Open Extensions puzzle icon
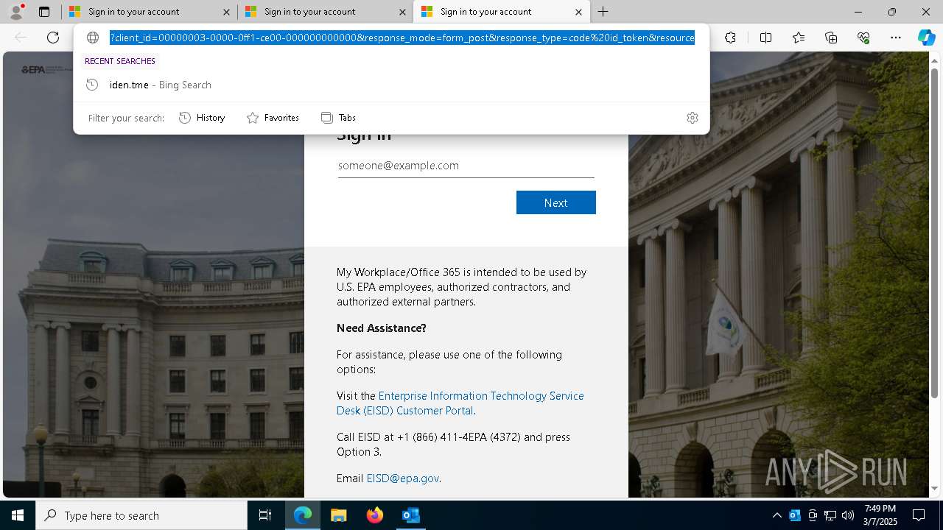 [x=730, y=38]
